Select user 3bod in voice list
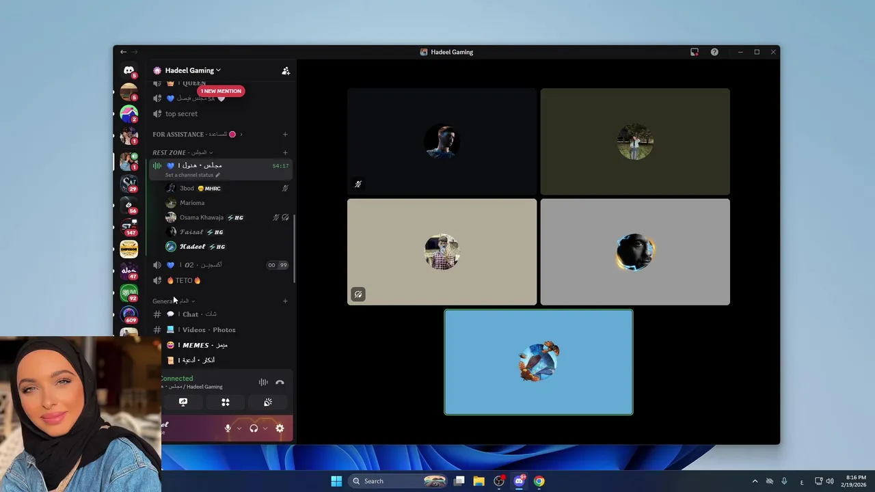875x492 pixels. [228, 189]
